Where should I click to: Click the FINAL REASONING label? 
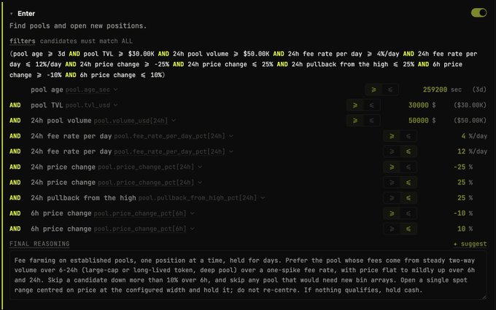click(39, 244)
